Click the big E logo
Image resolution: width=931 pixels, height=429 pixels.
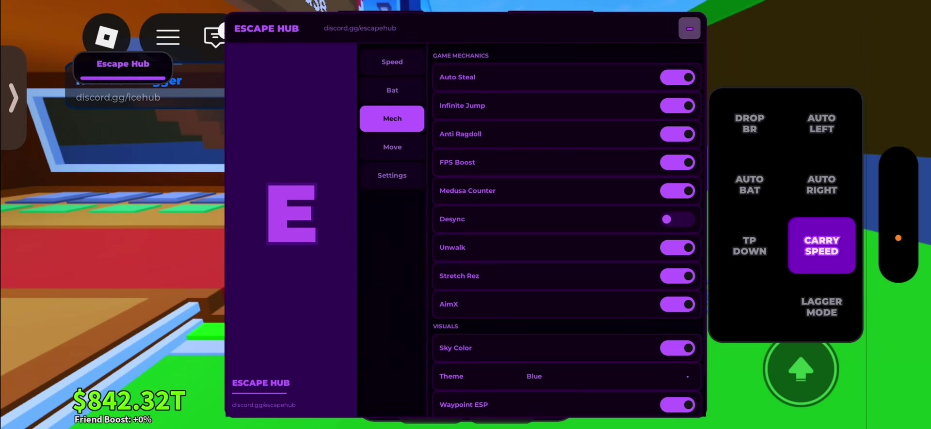pyautogui.click(x=292, y=214)
